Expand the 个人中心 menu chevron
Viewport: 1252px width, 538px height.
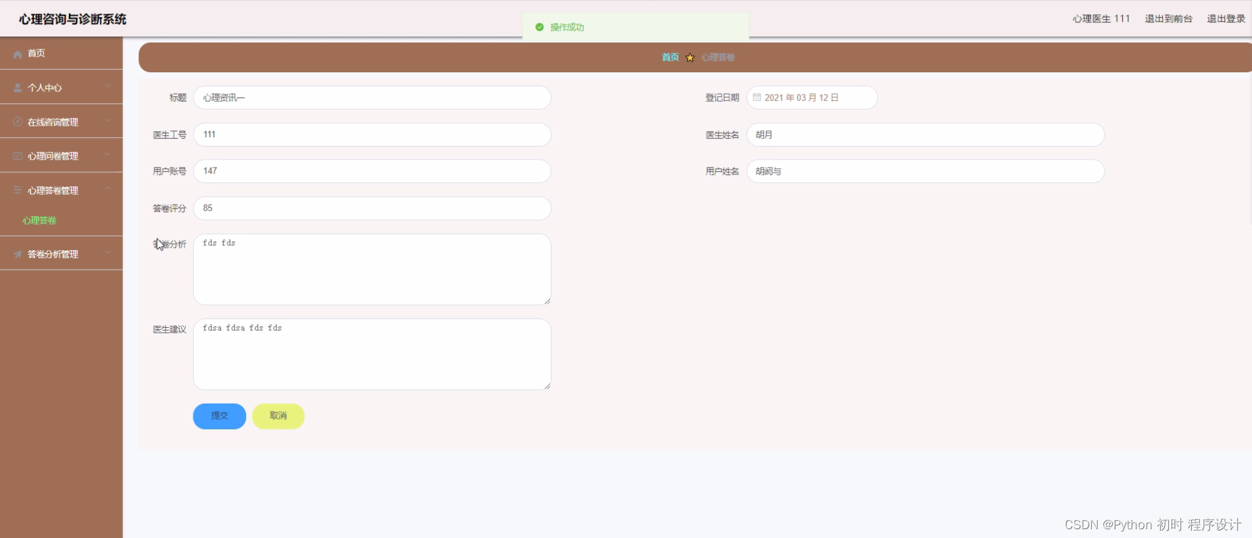(107, 87)
